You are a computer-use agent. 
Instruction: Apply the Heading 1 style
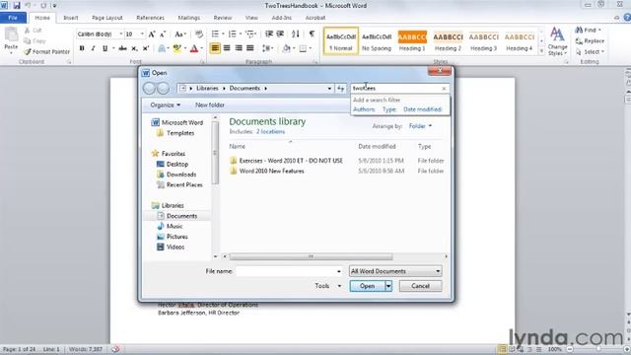[x=412, y=41]
